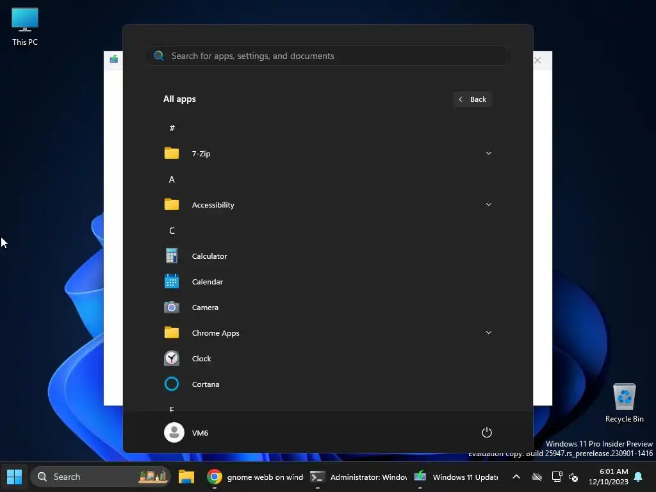The width and height of the screenshot is (656, 492).
Task: Click the network status tray icon
Action: (x=557, y=477)
